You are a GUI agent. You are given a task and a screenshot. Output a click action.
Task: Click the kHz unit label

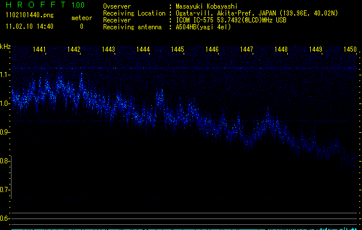[5, 47]
